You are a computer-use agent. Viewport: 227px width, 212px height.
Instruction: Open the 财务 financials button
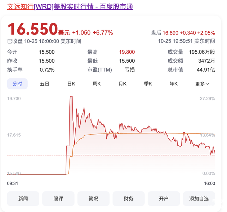129,199
